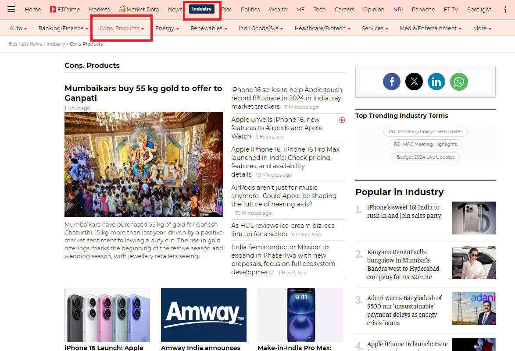
Task: Share via the X icon
Action: [414, 82]
